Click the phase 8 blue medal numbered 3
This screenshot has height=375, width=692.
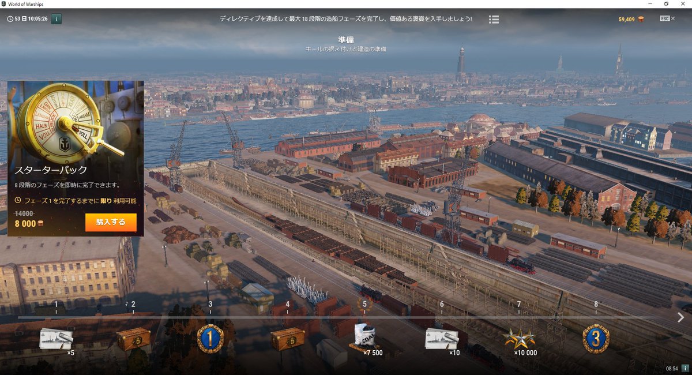tap(596, 339)
